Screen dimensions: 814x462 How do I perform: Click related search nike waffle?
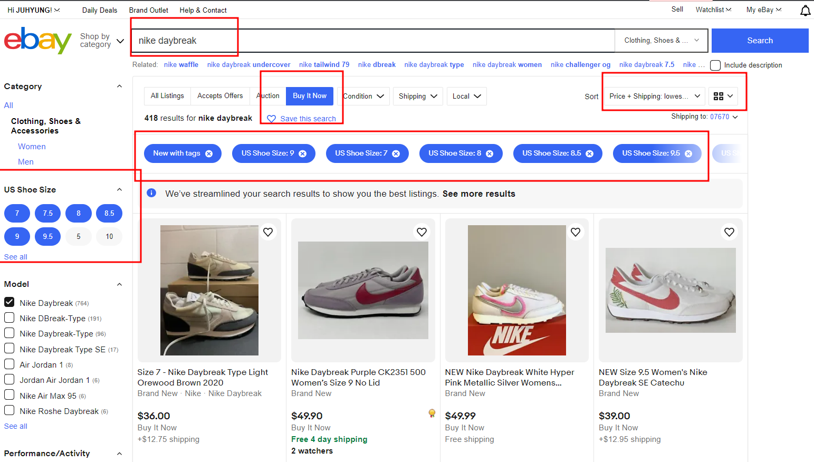point(181,65)
